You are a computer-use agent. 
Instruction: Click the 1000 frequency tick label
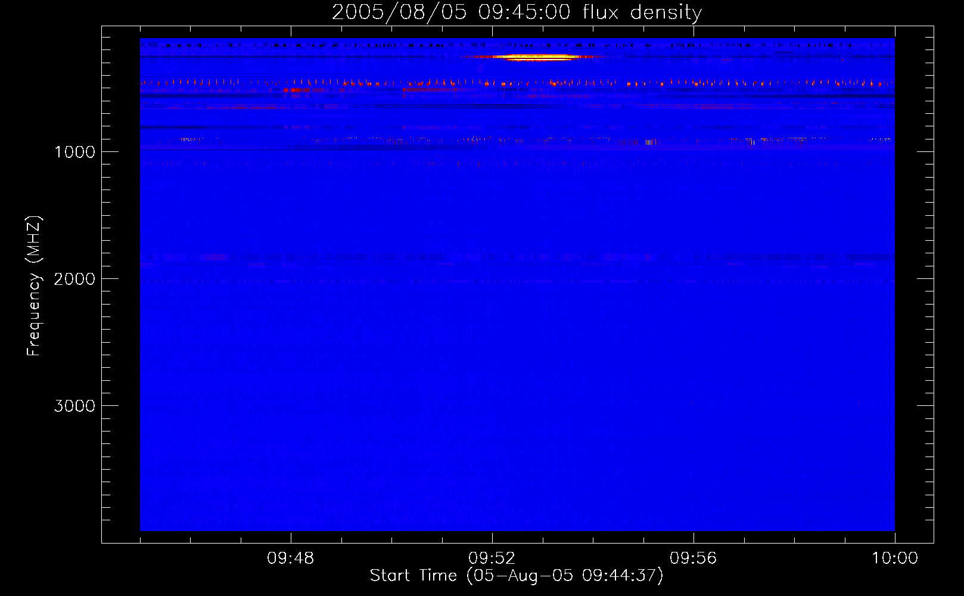[x=74, y=152]
